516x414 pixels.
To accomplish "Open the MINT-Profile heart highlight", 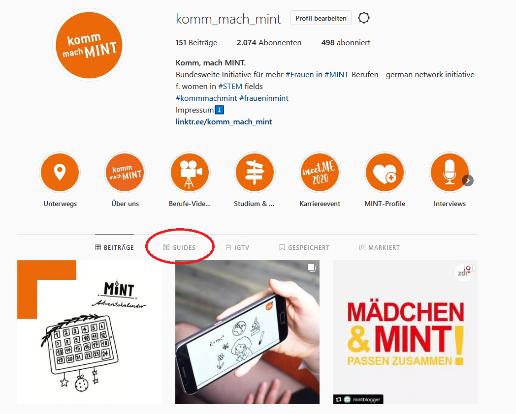I will pyautogui.click(x=385, y=172).
